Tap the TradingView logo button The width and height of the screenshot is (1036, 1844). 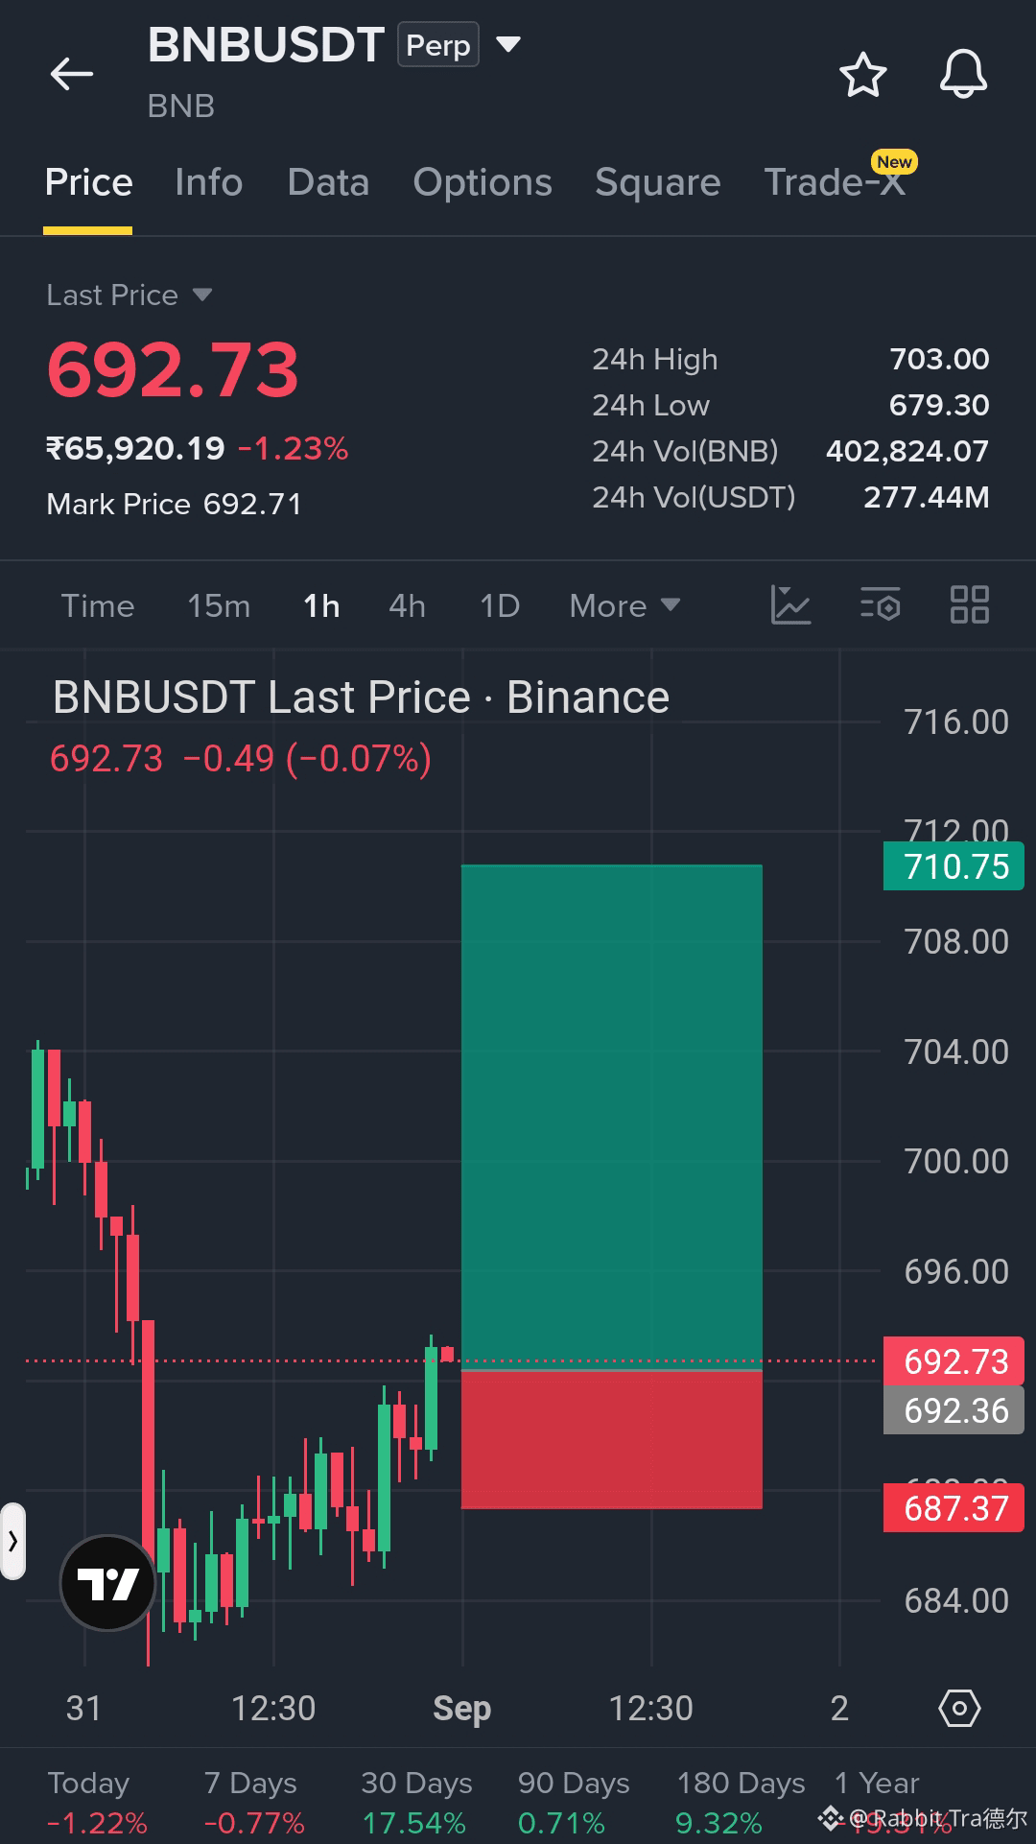(107, 1583)
